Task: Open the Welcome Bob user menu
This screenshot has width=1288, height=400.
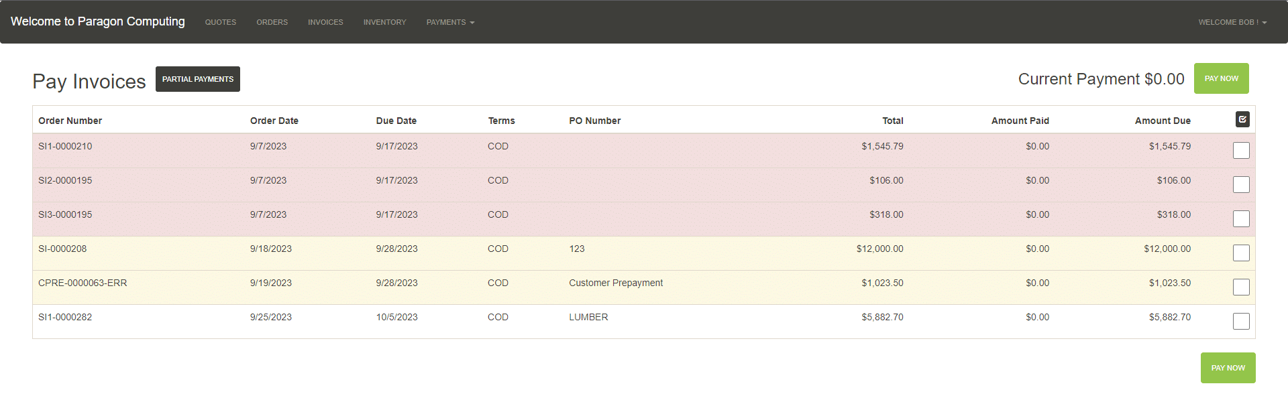Action: [1232, 22]
